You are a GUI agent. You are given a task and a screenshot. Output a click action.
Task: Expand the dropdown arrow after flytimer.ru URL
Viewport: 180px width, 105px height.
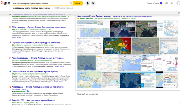click(x=49, y=74)
